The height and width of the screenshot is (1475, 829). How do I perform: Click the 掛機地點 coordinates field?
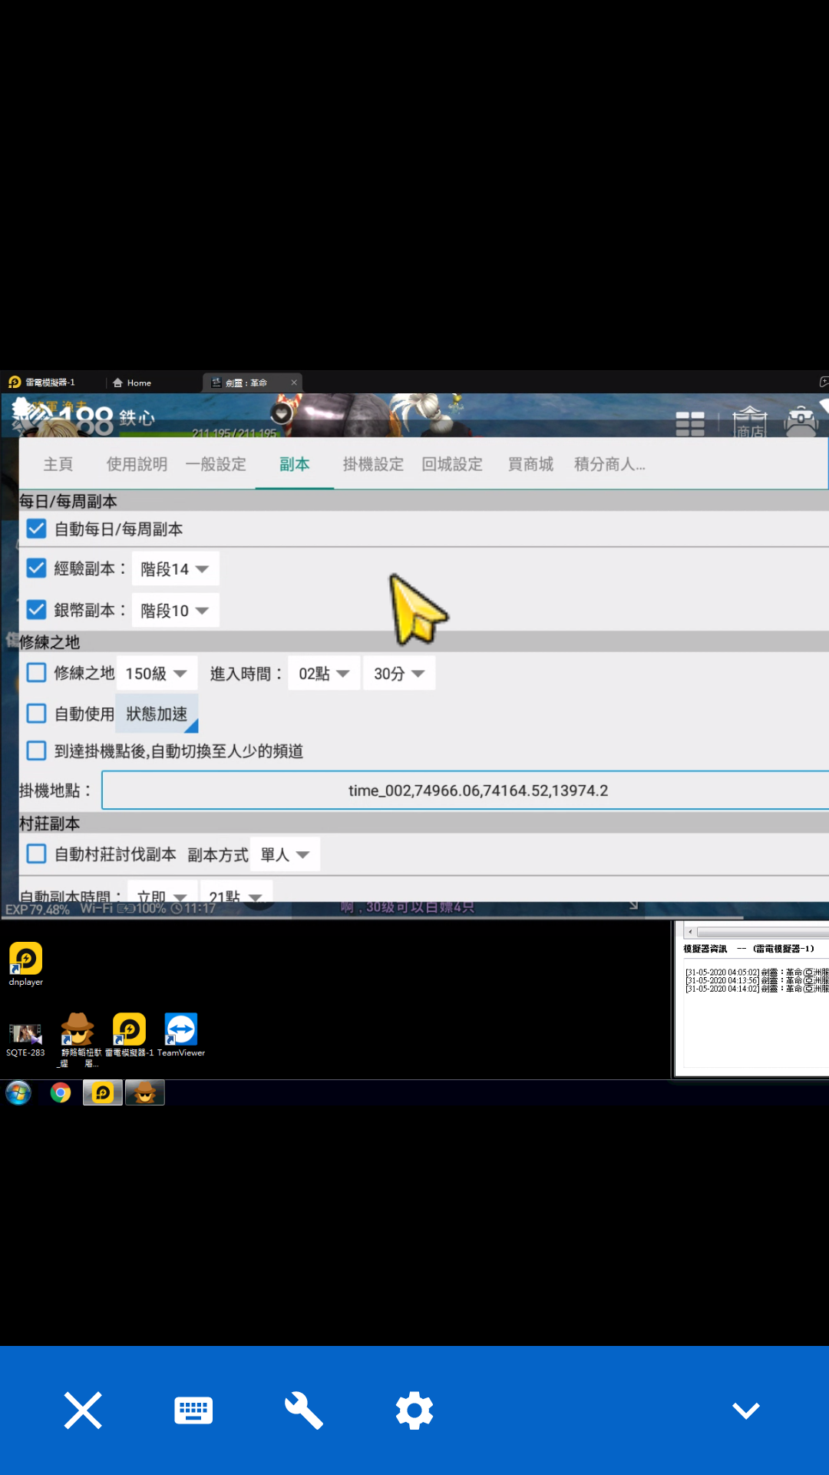465,791
